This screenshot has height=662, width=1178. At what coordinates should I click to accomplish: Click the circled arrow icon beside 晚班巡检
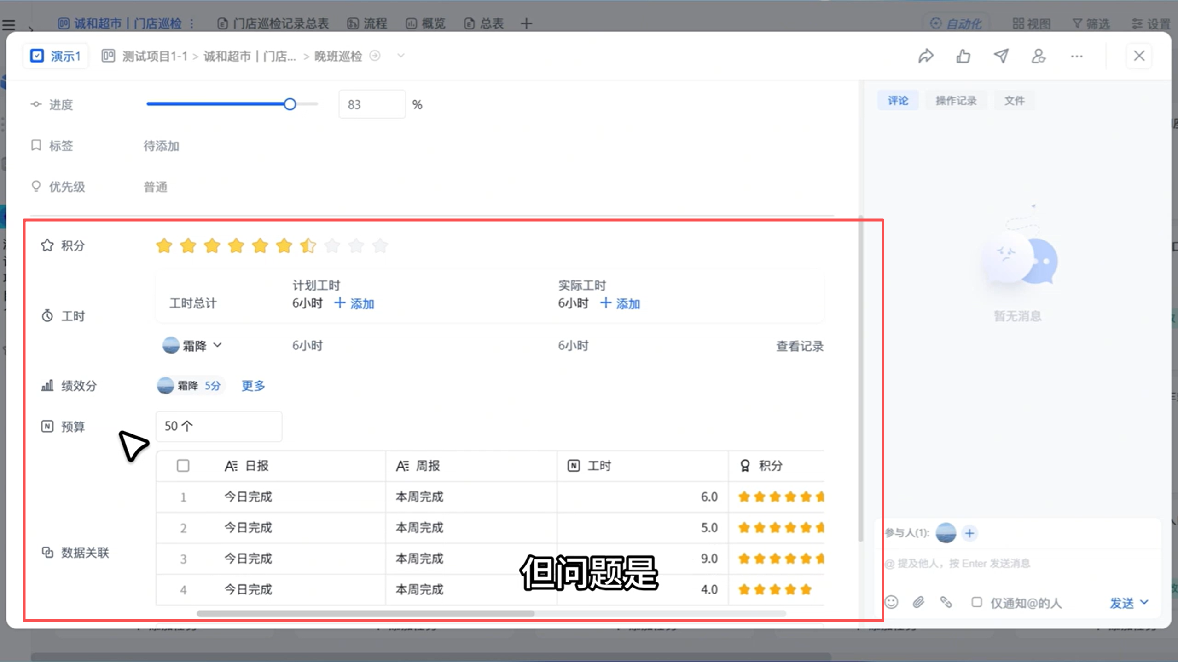coord(375,56)
